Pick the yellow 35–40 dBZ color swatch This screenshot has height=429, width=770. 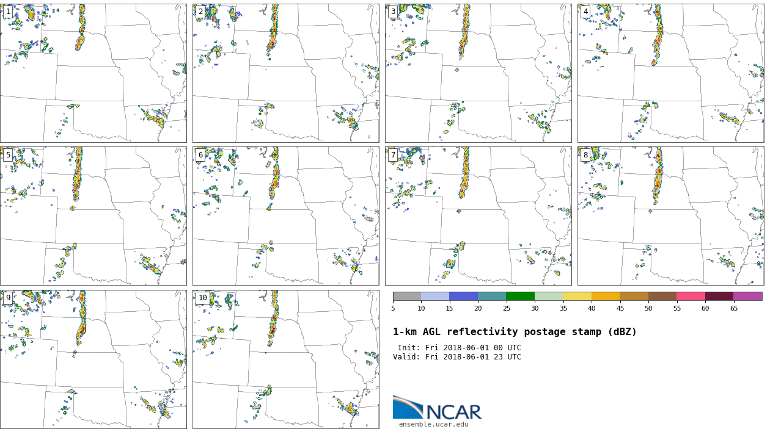577,296
